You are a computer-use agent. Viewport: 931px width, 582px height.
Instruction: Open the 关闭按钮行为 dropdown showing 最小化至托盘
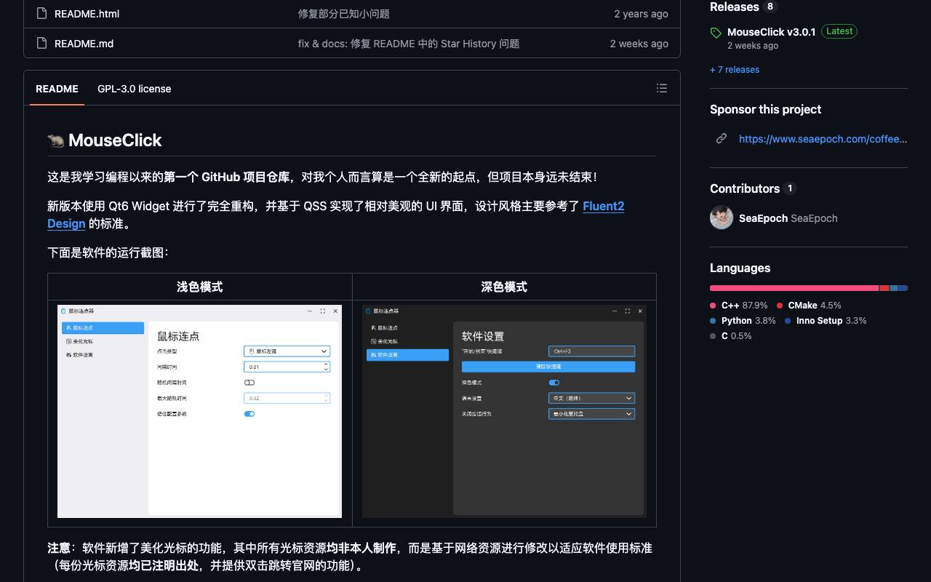591,414
